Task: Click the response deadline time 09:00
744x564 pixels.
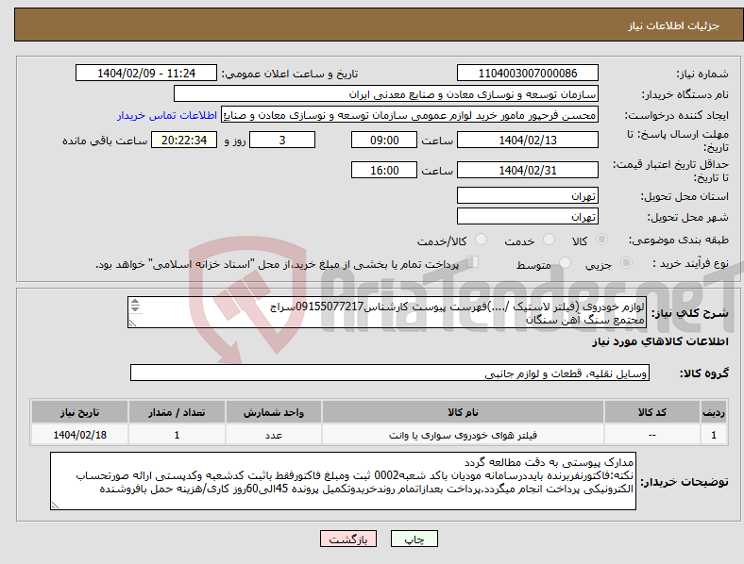Action: 384,141
